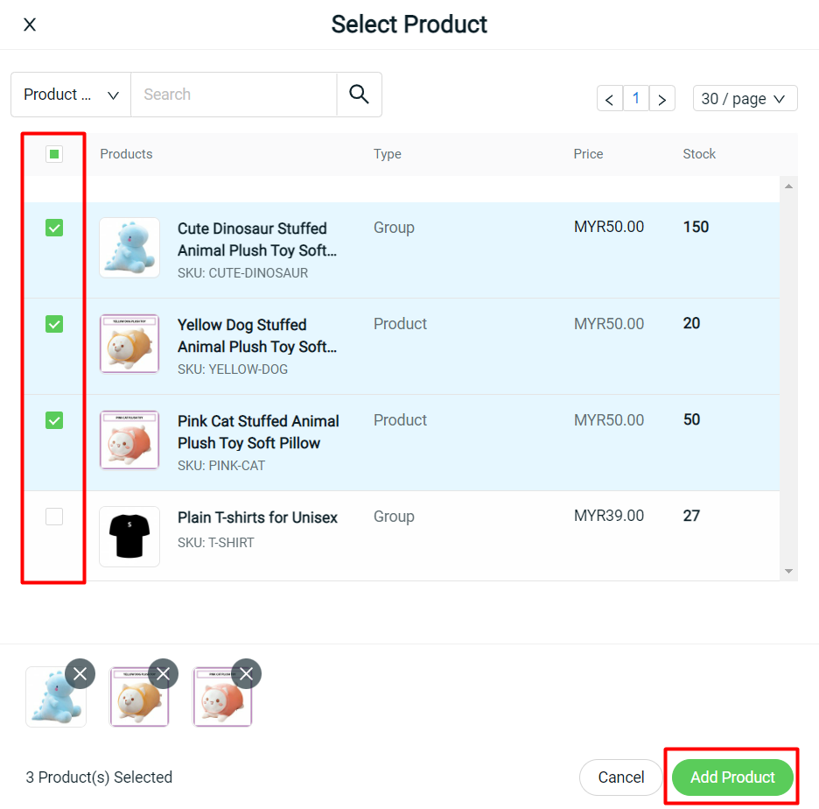Click the page number input box
This screenshot has height=809, width=819.
(635, 98)
